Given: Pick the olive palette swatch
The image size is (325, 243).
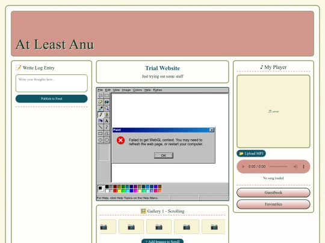Looking at the screenshot, I should point(119,187).
